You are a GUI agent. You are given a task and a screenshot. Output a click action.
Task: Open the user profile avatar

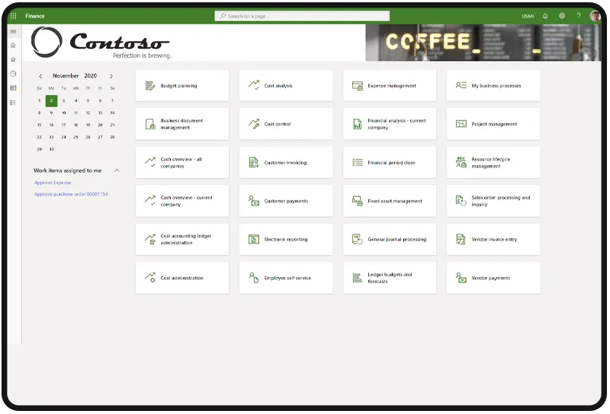pyautogui.click(x=595, y=16)
